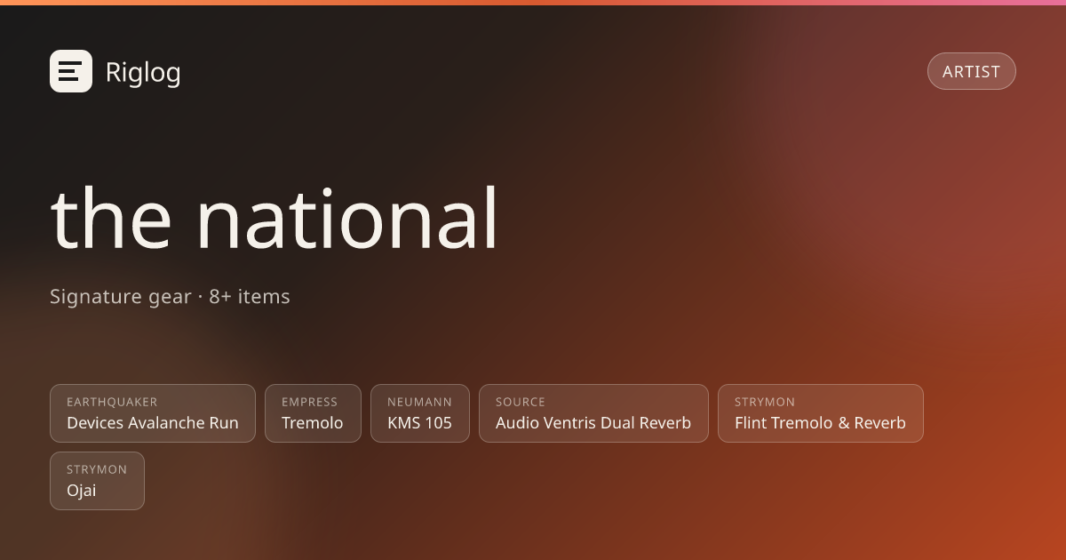1066x560 pixels.
Task: Open the Earthquaker Devices Avalanche Run chip
Action: pos(153,413)
